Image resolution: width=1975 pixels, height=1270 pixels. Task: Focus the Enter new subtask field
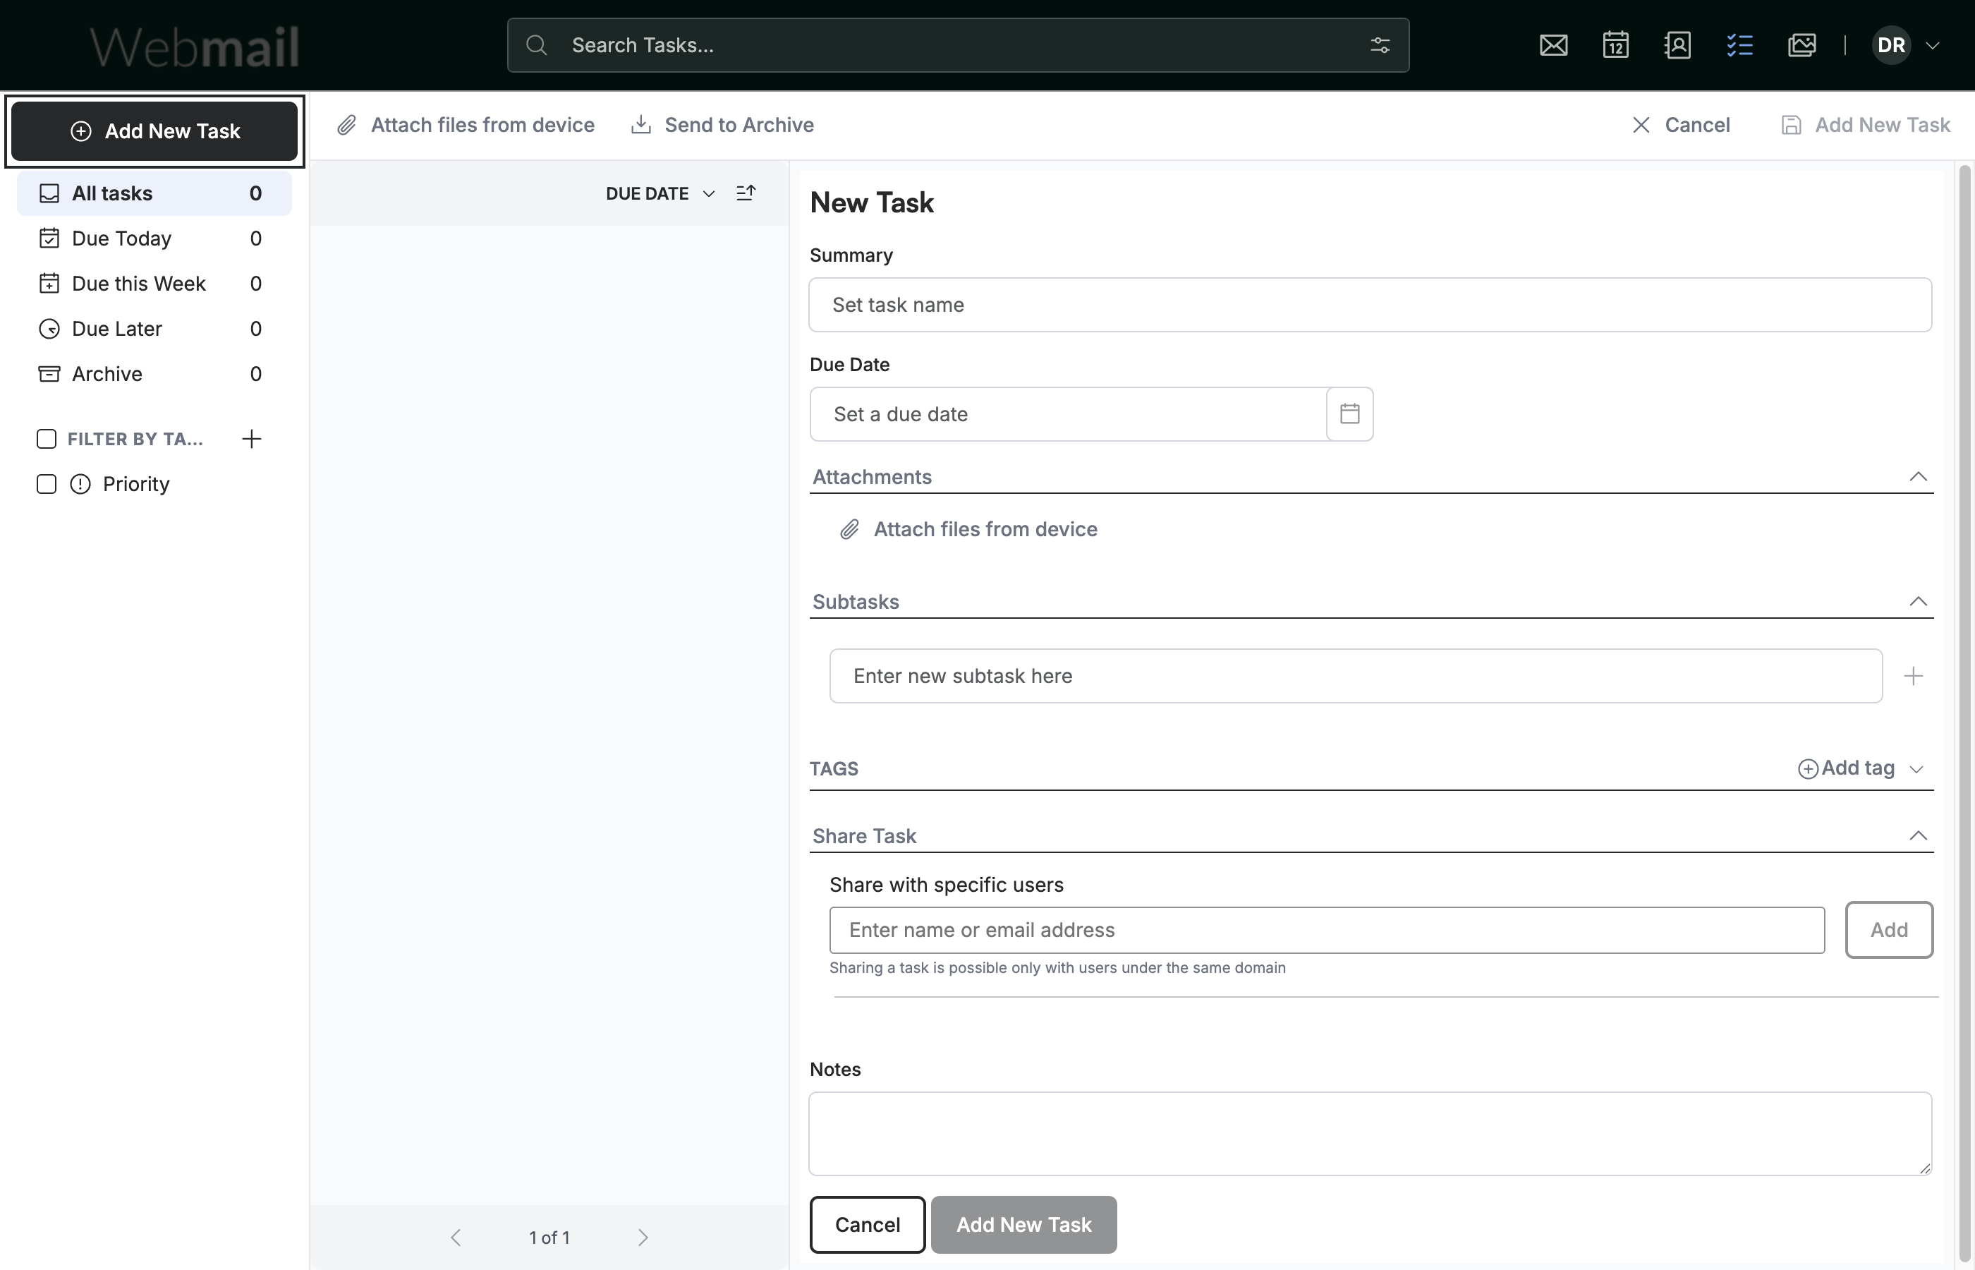click(1356, 676)
